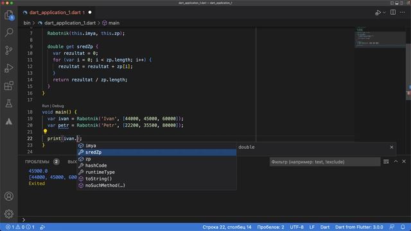Screen dimensions: 411x231
Task: Select the sredZp suggestion
Action: [x=157, y=152]
